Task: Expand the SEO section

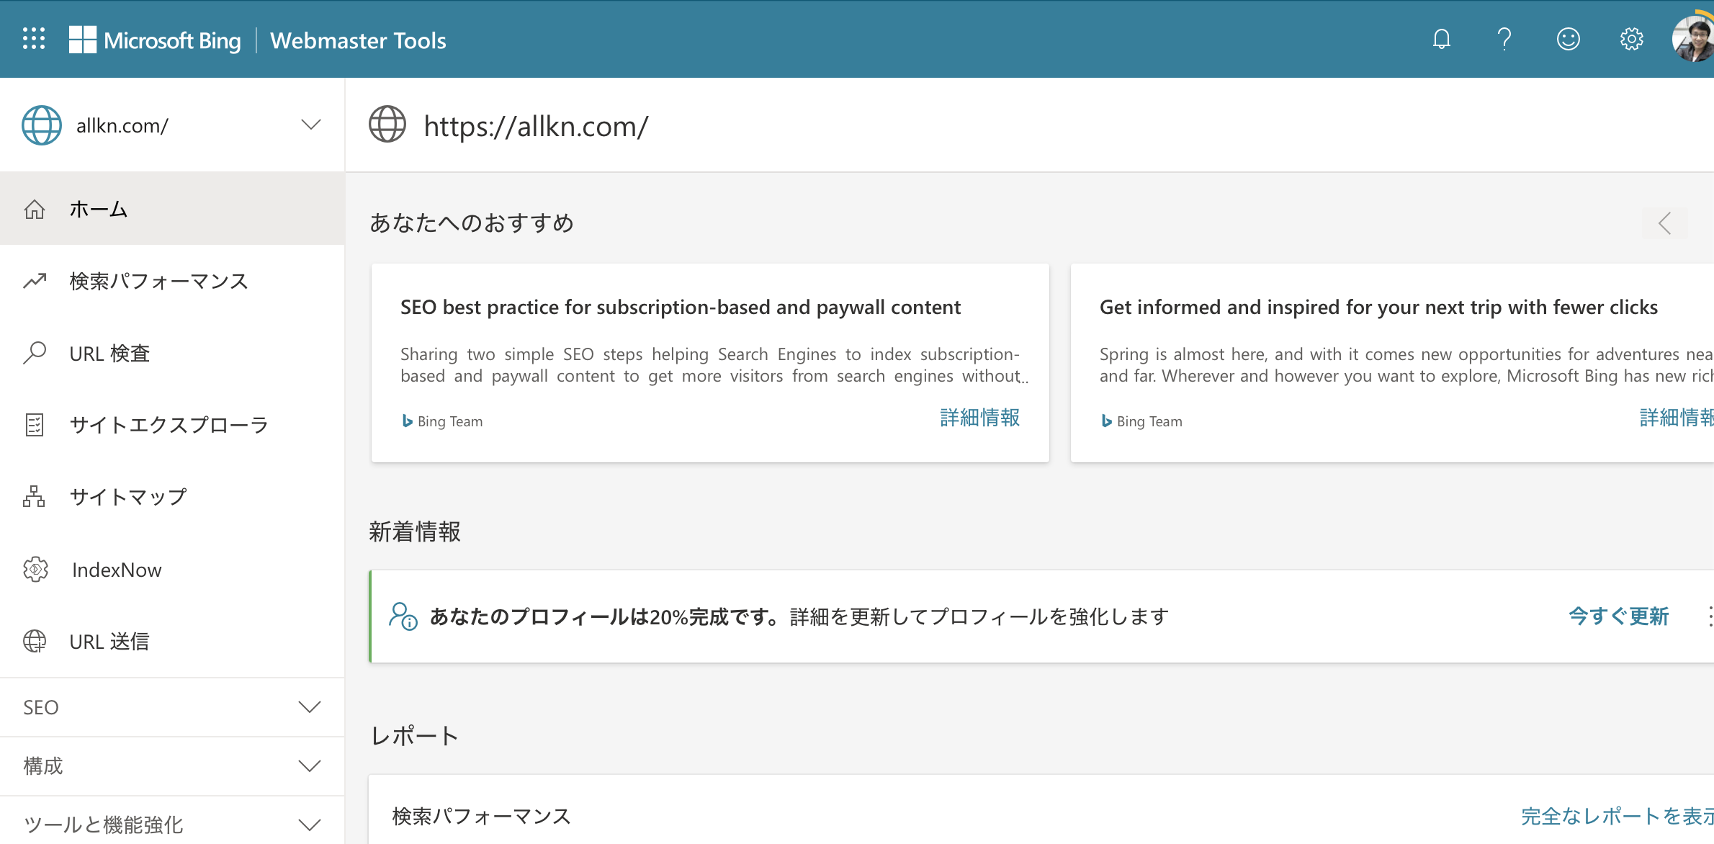Action: coord(172,707)
